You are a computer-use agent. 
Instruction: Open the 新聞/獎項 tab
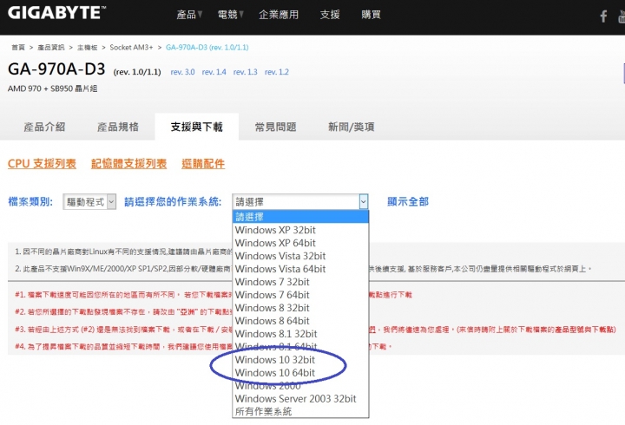pos(352,127)
